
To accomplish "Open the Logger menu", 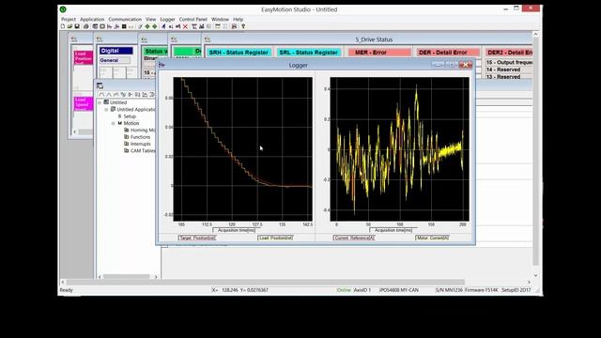I will 167,19.
